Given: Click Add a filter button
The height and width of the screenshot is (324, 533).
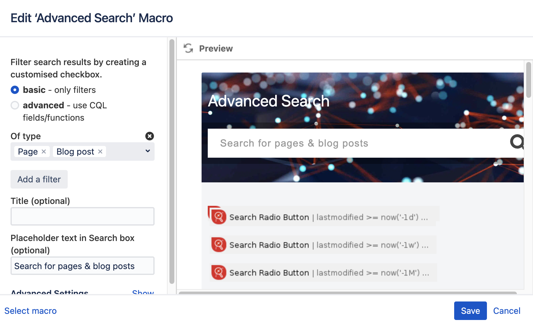Looking at the screenshot, I should tap(39, 179).
